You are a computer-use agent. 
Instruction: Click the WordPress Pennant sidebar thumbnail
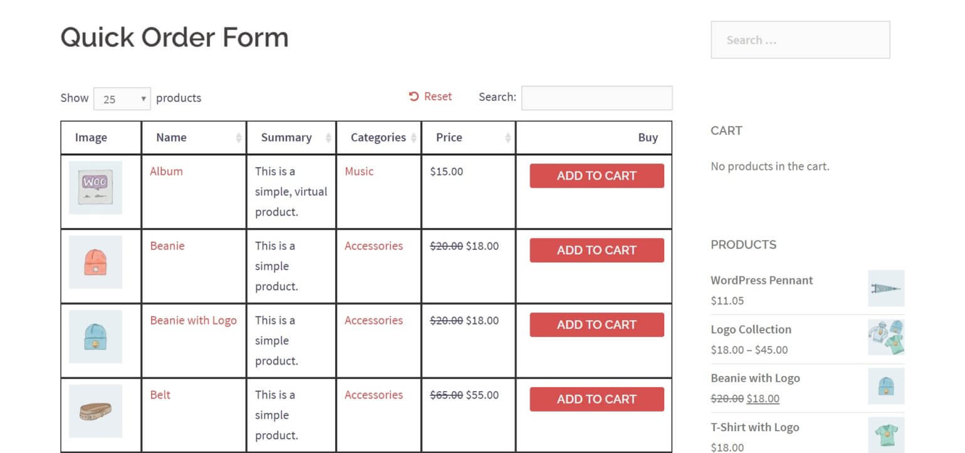pos(885,288)
